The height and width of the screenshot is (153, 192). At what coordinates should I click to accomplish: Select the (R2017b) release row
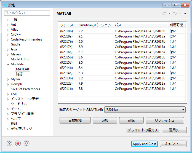(x=122, y=42)
